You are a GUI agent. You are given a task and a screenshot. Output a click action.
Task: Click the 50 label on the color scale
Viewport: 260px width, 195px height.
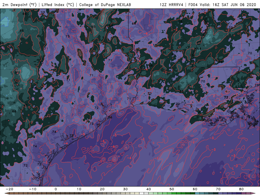172,189
